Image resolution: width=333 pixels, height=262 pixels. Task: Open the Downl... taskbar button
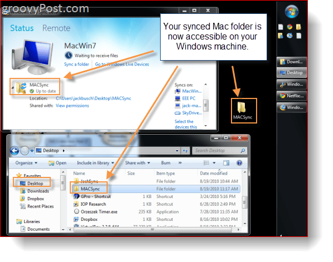tap(292, 62)
